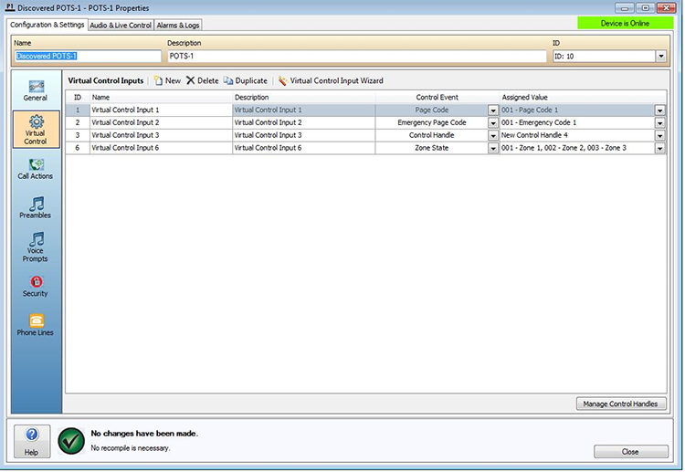Open the Voice Prompts section

point(36,246)
